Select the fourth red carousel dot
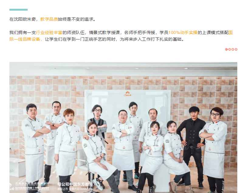 [236, 49]
